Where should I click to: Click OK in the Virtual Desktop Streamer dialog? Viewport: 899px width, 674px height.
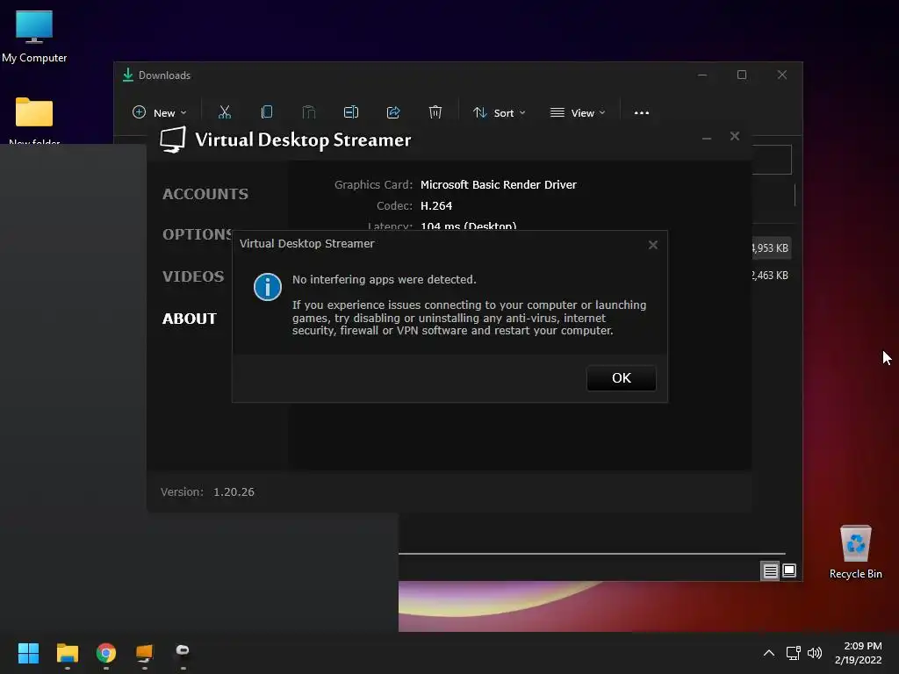[x=621, y=377]
